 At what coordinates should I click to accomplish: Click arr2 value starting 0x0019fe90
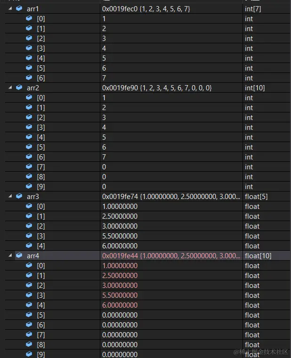pyautogui.click(x=157, y=88)
